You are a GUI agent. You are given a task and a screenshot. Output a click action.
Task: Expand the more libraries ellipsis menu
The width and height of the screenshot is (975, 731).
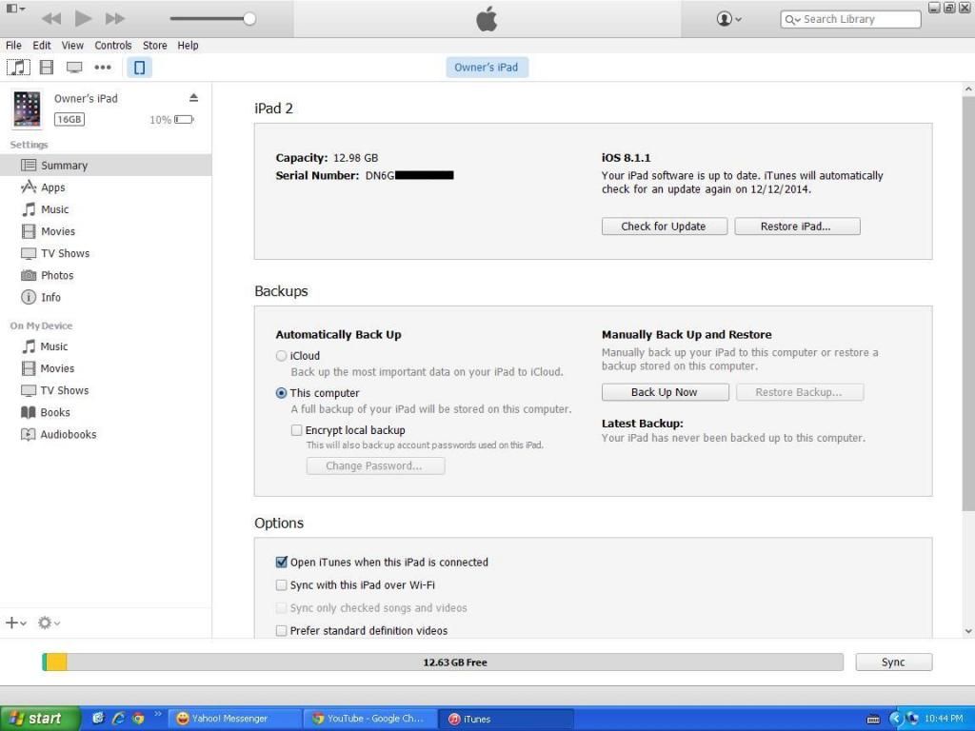pyautogui.click(x=103, y=68)
